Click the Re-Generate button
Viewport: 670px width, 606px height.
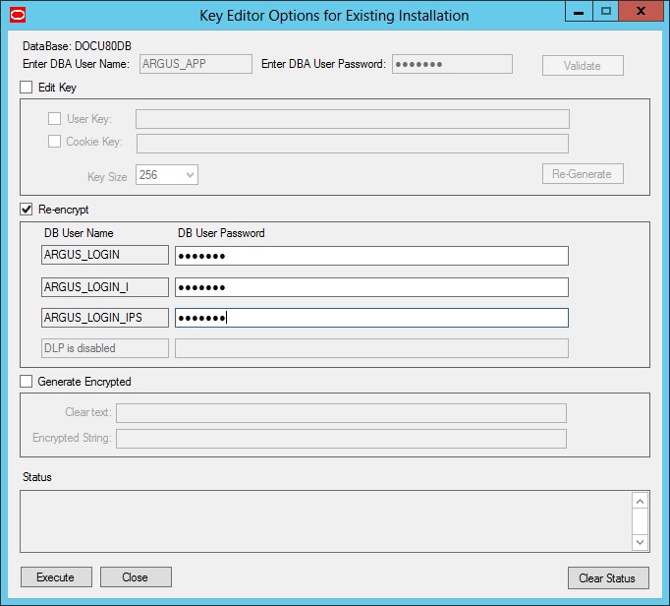(583, 174)
